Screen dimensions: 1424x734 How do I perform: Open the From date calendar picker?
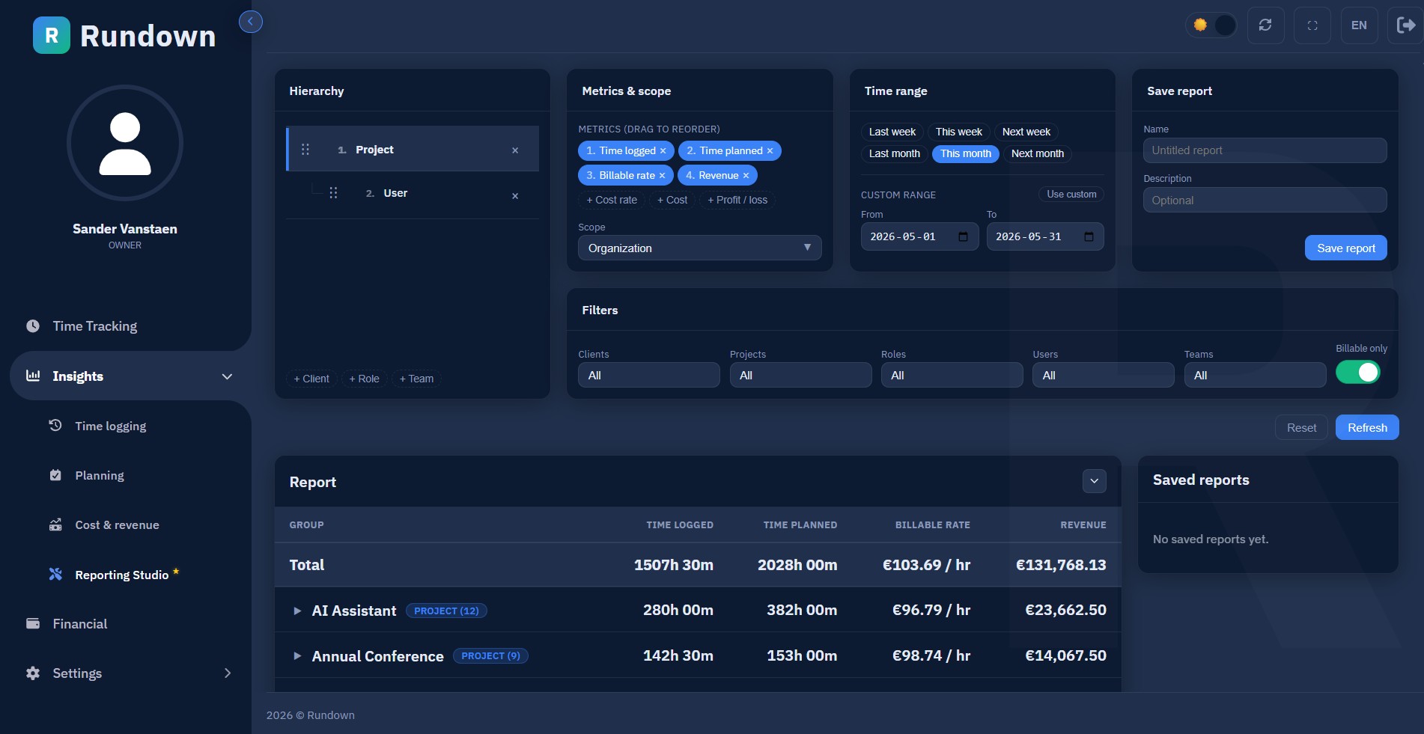[964, 236]
